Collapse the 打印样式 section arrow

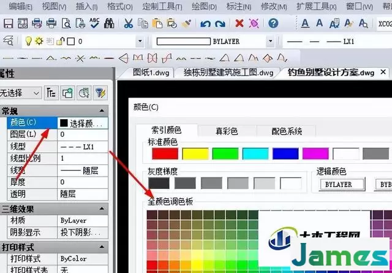[102, 247]
